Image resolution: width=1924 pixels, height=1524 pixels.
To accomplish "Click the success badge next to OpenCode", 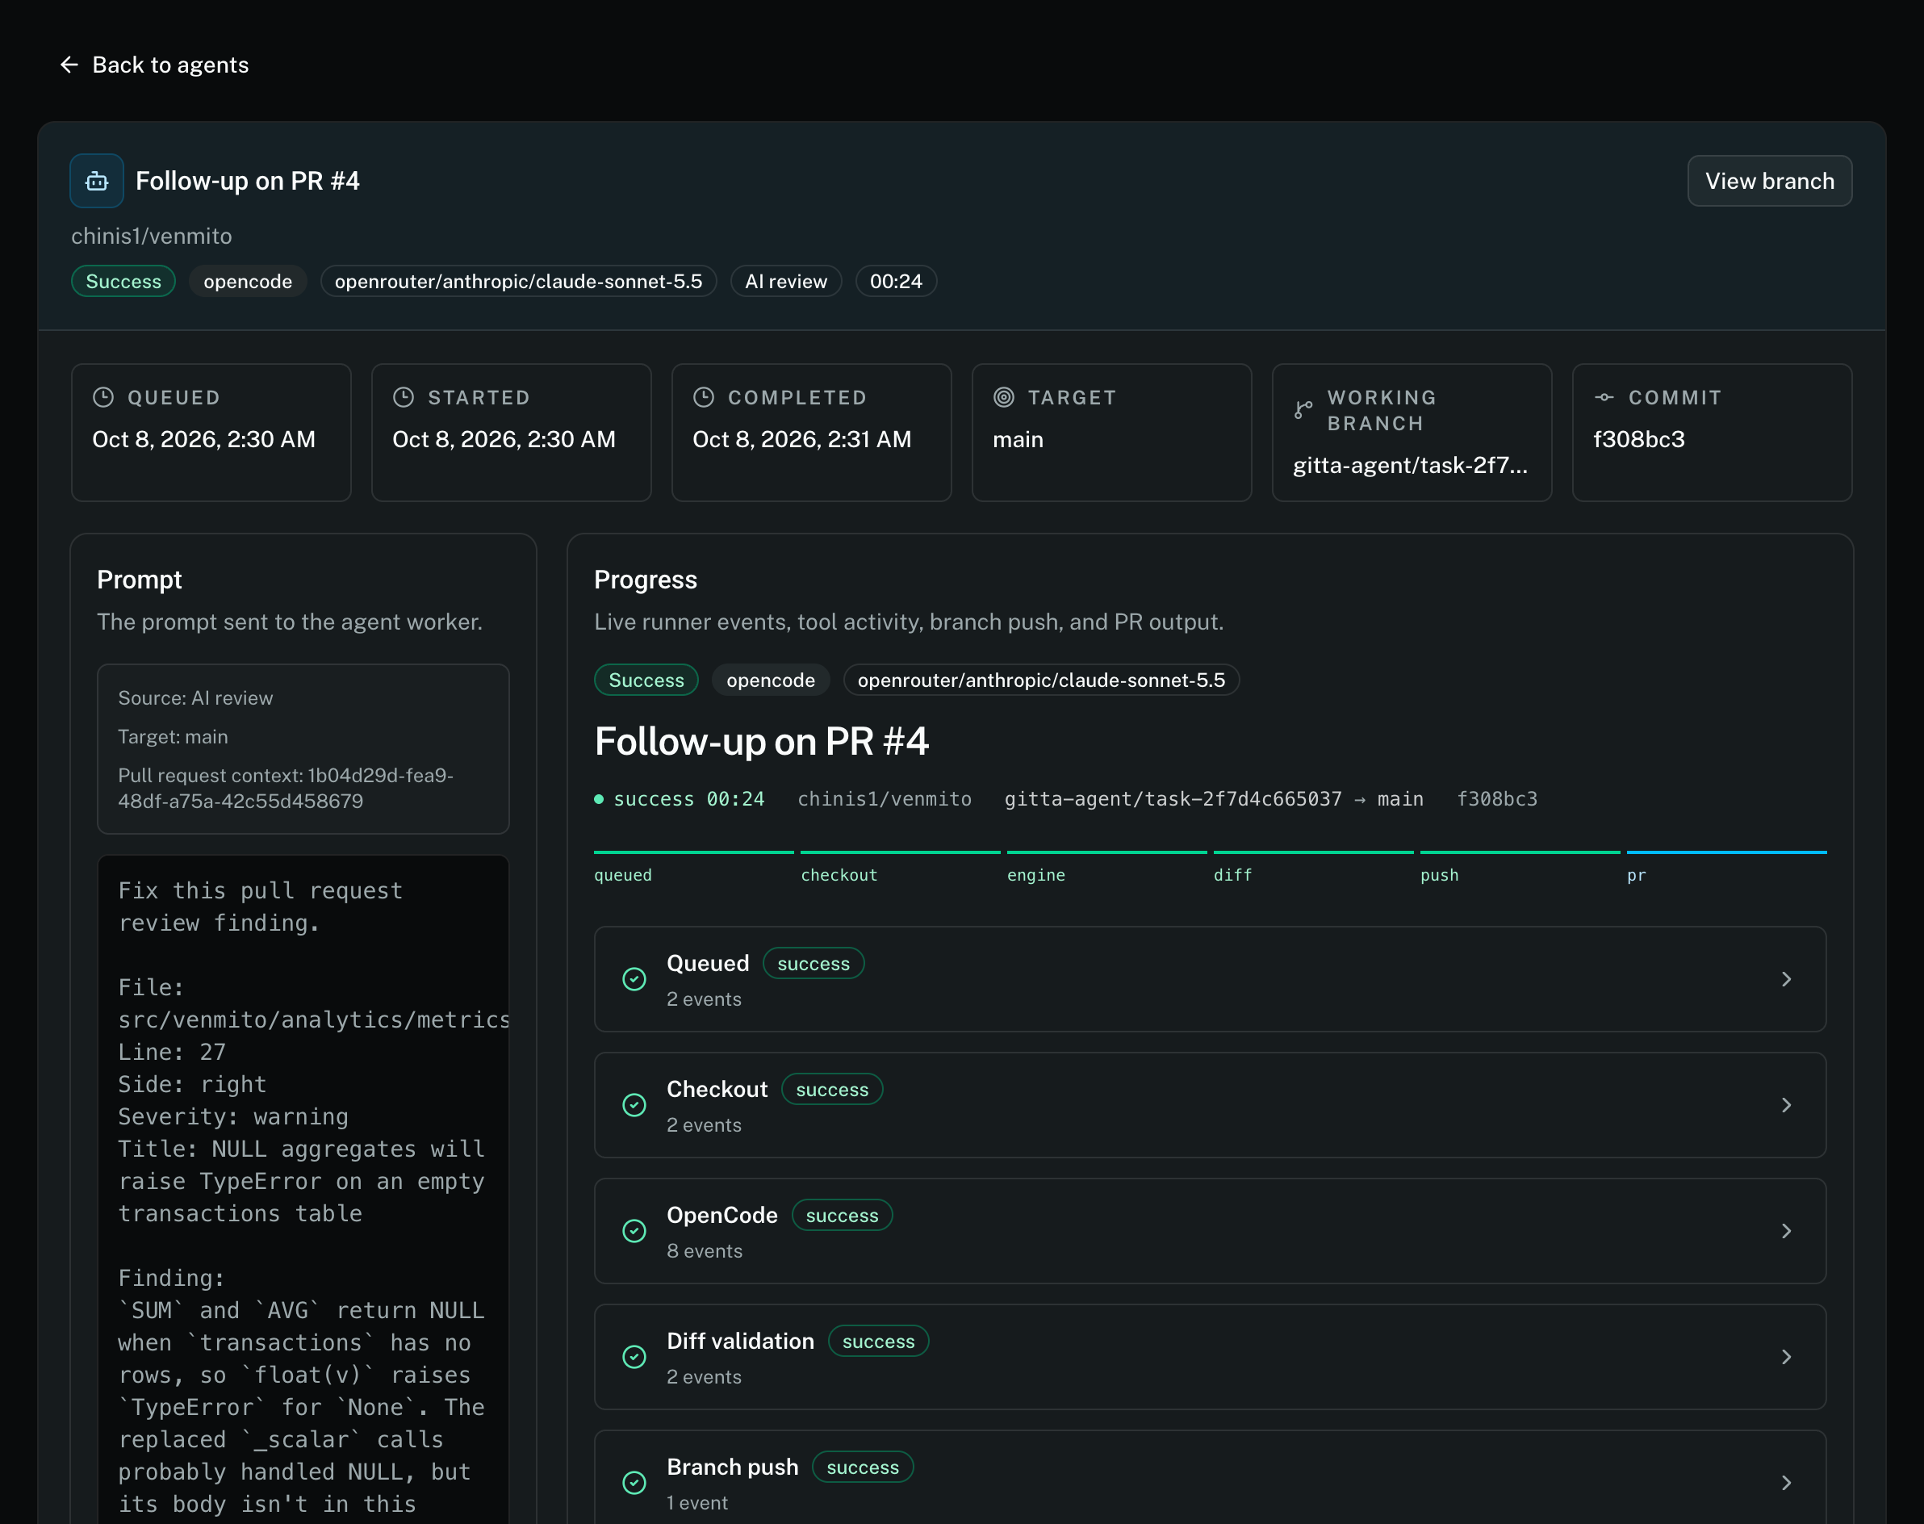I will [842, 1216].
